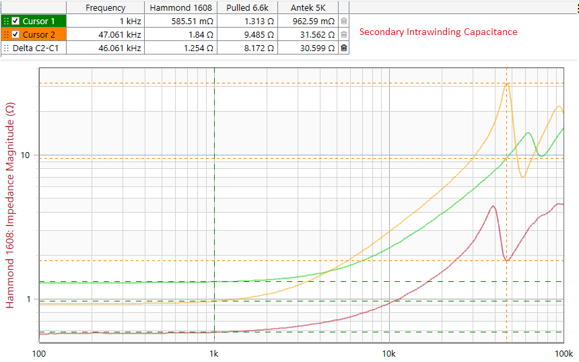
Task: Select the Hammond 1608 column header
Action: [180, 7]
